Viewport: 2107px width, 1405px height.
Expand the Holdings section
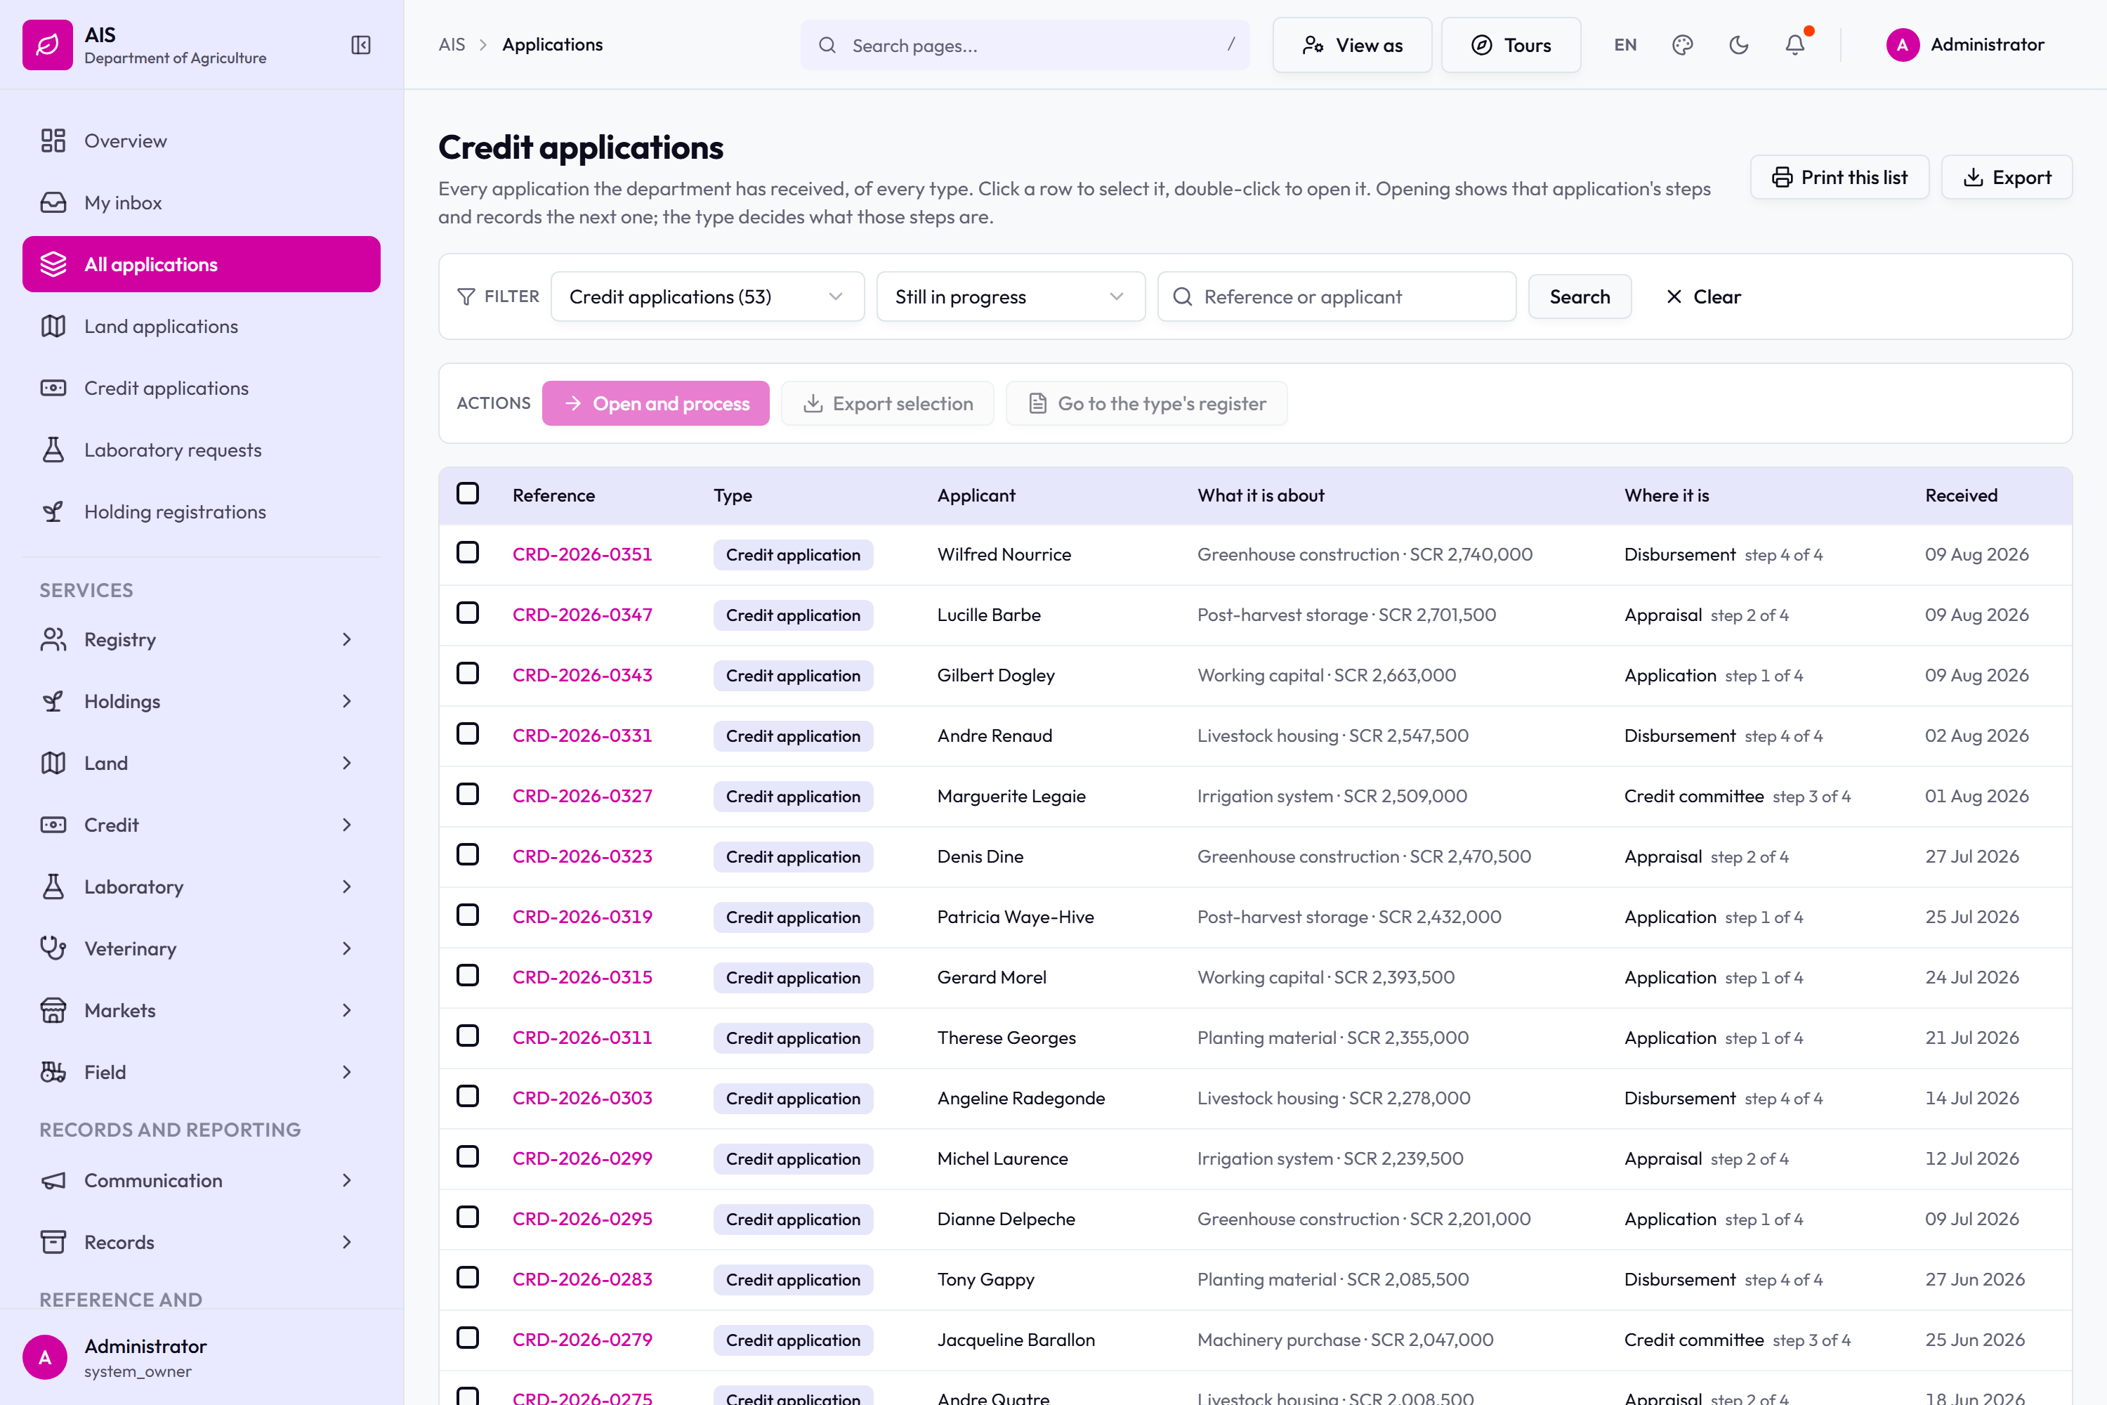pos(202,702)
